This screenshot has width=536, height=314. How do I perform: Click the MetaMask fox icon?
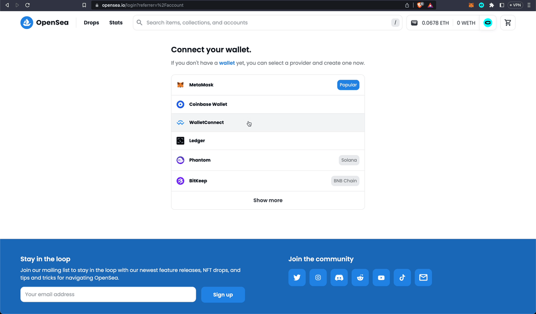pos(180,85)
